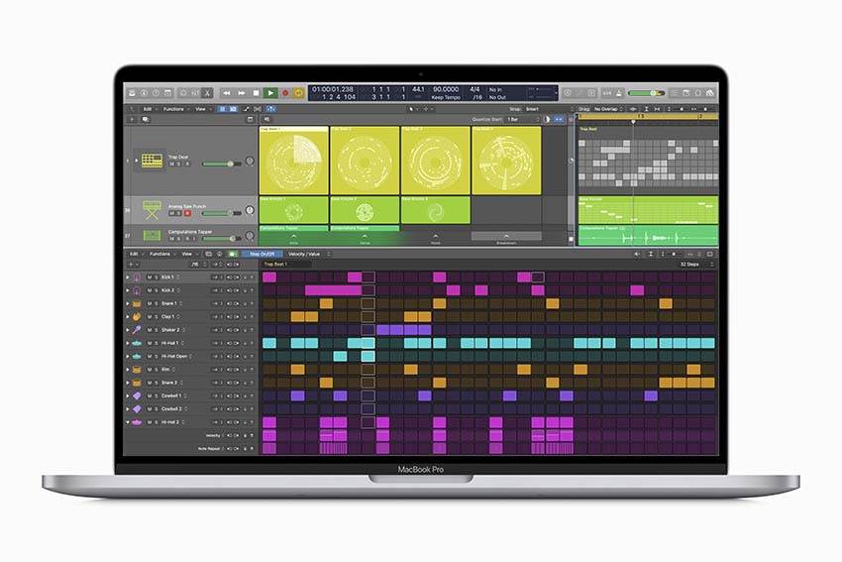Open the Toolbar button in the control bar
Viewport: 842px width, 562px height.
(167, 93)
